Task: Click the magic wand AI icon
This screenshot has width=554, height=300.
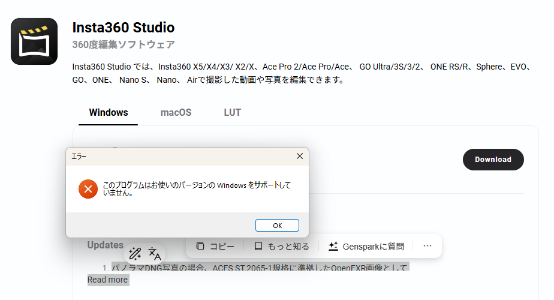Action: click(135, 253)
